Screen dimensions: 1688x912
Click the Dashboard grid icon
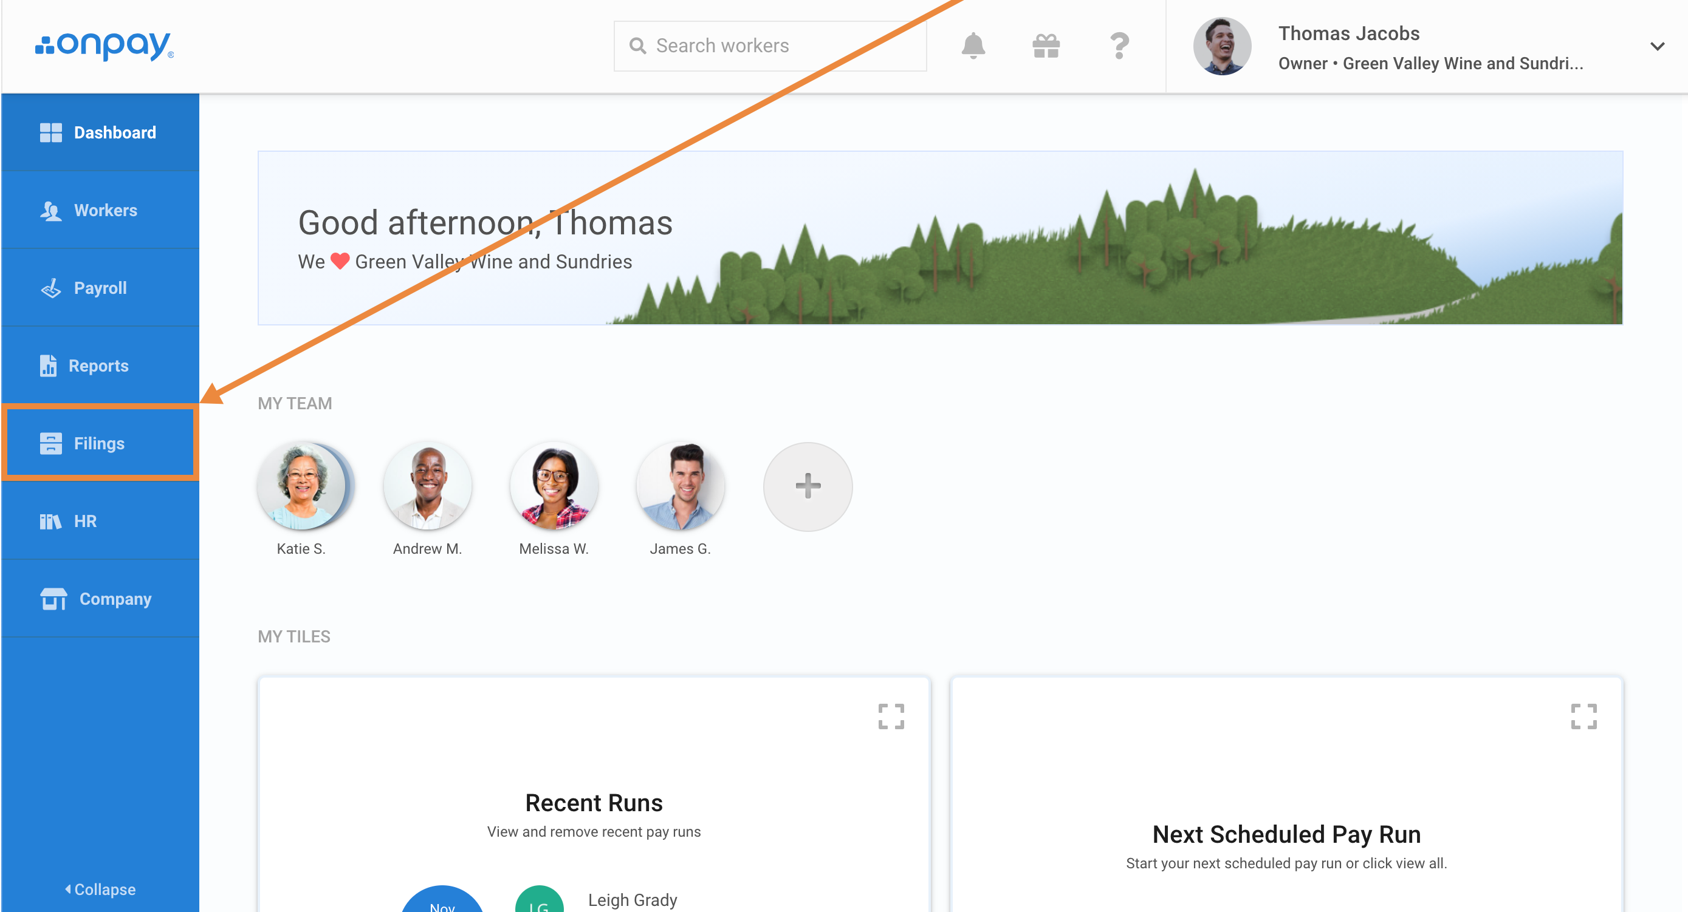[x=50, y=132]
